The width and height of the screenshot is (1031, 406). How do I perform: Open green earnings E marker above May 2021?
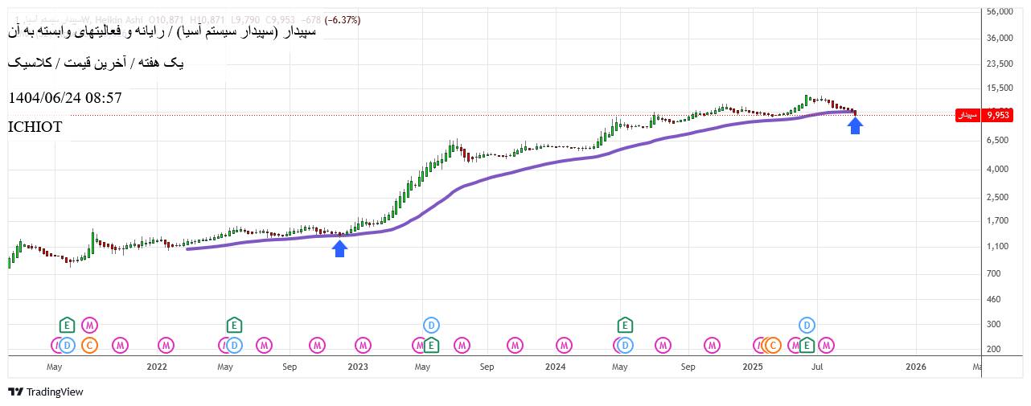[x=67, y=325]
